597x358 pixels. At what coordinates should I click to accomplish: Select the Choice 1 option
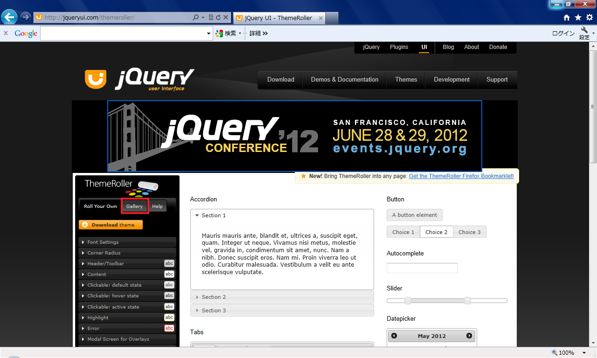coord(403,232)
